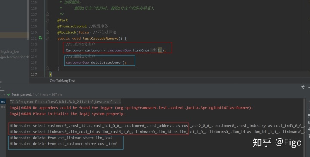Click the delete from cst_linkman log line
Screen dimensions: 310x157
point(61,138)
